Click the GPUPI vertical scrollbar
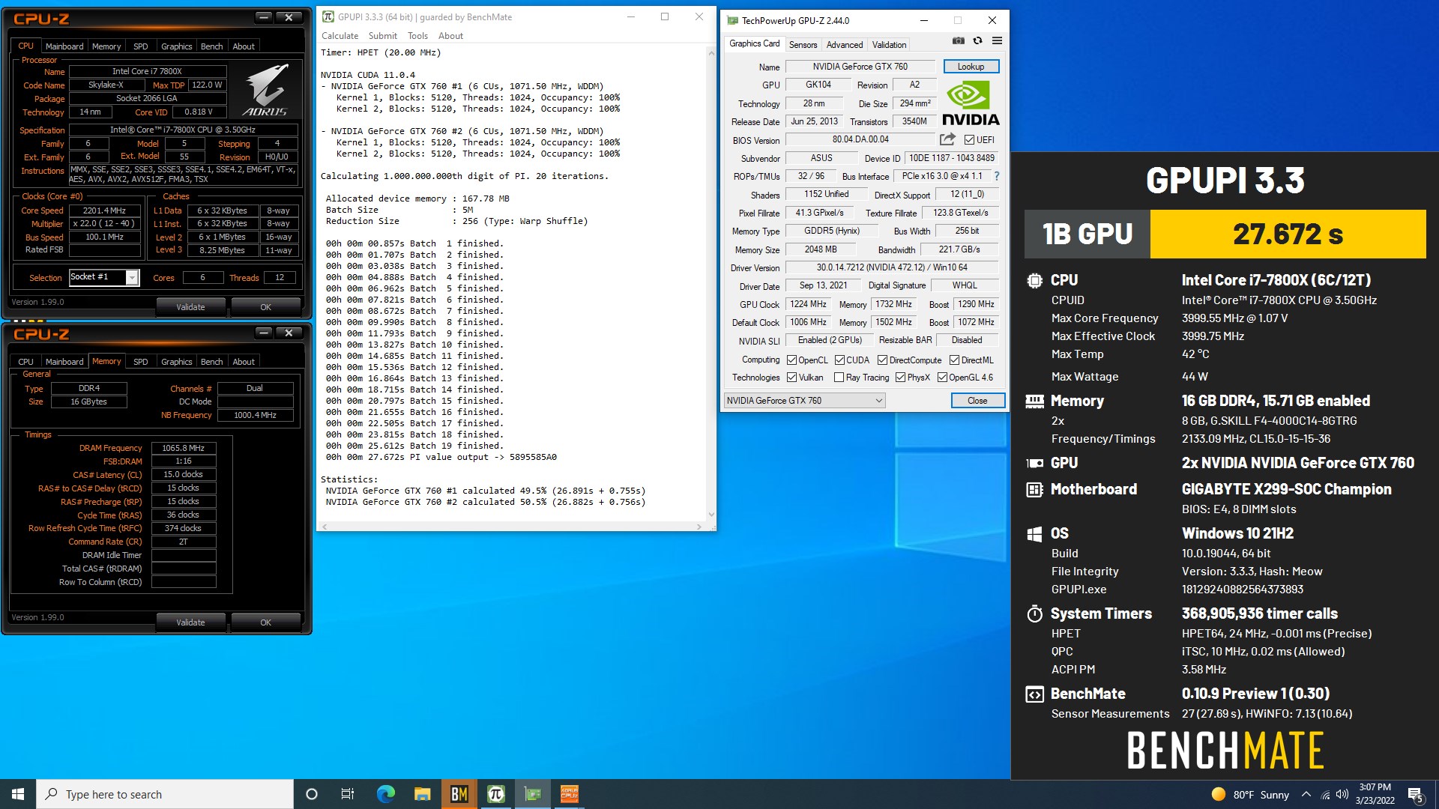 [711, 283]
